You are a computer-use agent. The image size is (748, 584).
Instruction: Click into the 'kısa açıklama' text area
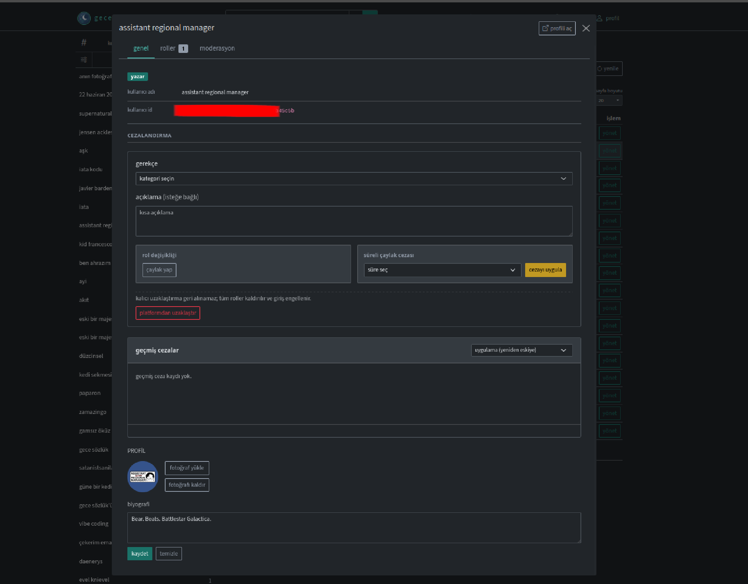coord(354,221)
